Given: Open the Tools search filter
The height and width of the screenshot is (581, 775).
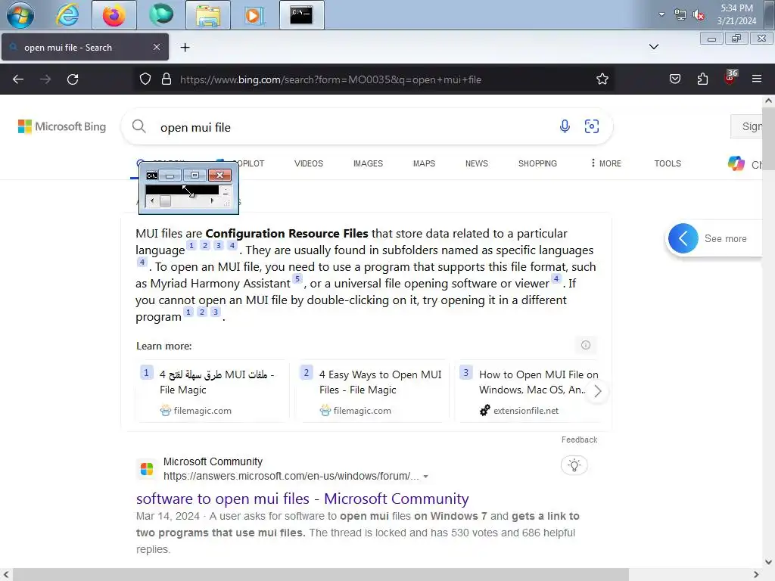Looking at the screenshot, I should point(668,163).
